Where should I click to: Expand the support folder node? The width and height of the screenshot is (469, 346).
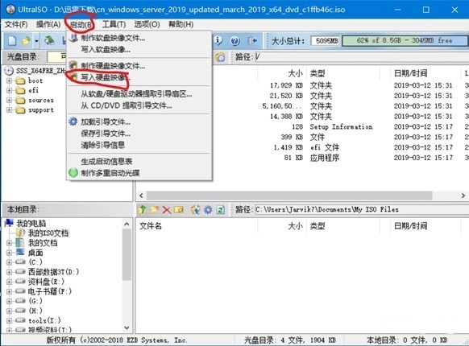10,110
